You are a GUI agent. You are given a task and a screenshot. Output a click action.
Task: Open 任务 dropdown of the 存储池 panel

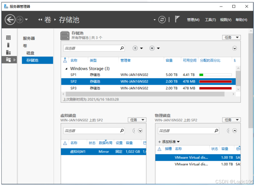[x=231, y=37]
